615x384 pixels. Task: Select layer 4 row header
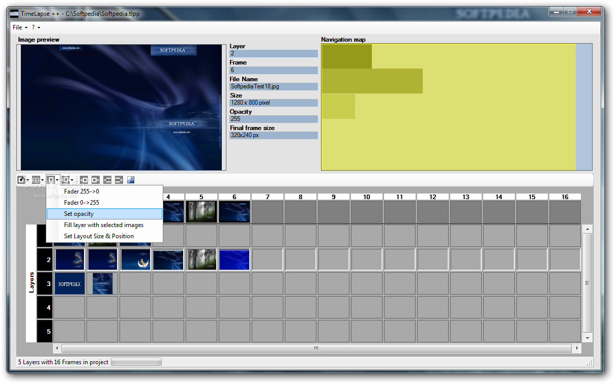(x=45, y=307)
